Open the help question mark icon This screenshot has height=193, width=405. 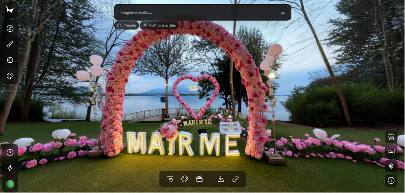coord(10,152)
